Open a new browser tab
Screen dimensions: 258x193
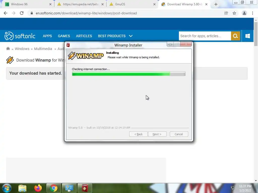point(216,5)
